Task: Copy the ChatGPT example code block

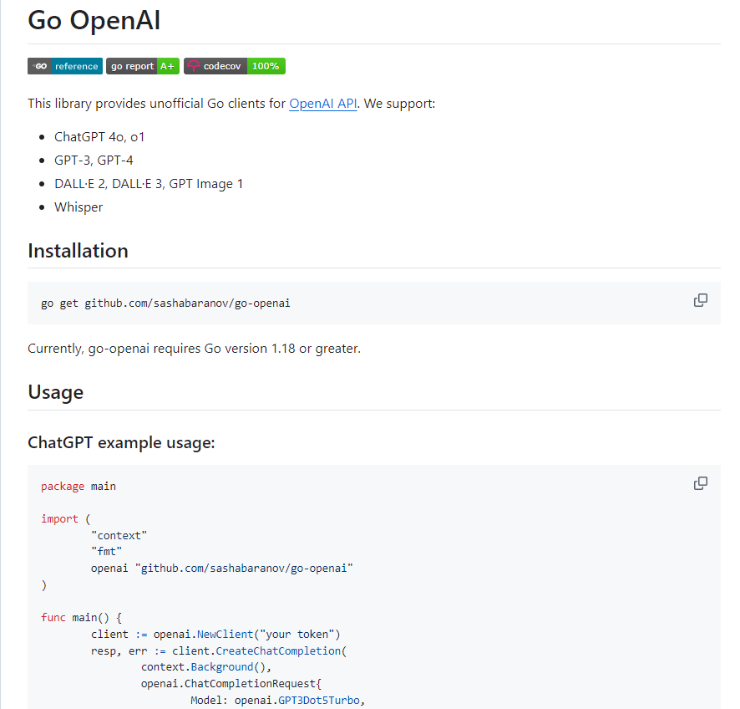Action: pos(701,483)
